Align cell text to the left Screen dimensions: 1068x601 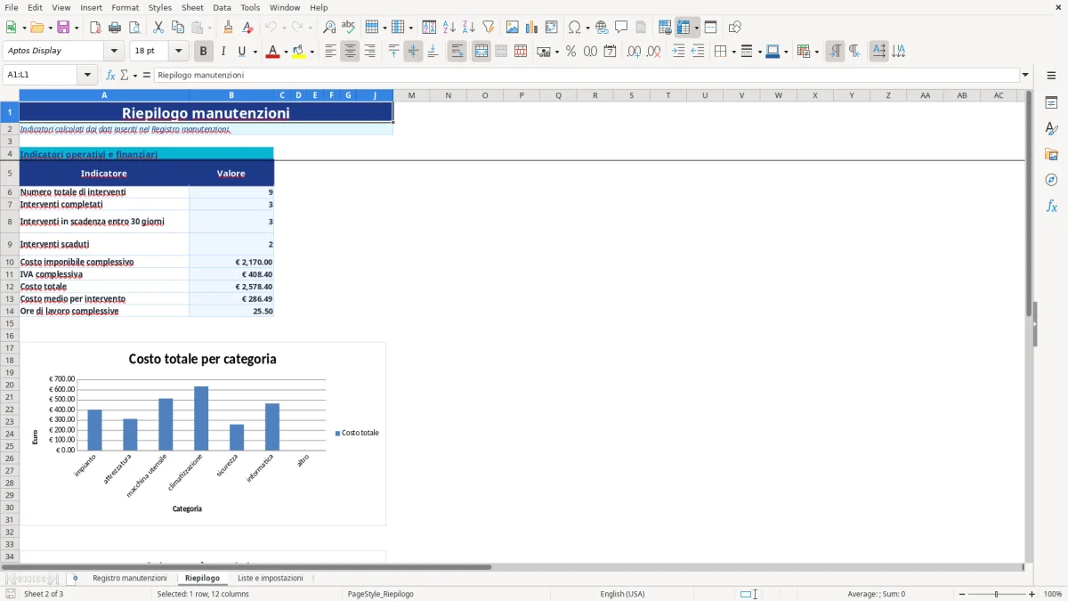pos(330,52)
